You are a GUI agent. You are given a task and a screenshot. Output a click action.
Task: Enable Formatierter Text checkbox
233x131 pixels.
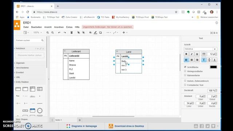(x=185, y=85)
